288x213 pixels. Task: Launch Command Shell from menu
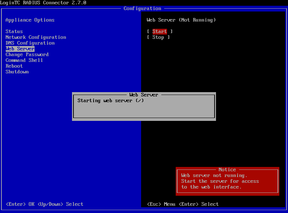pos(24,60)
